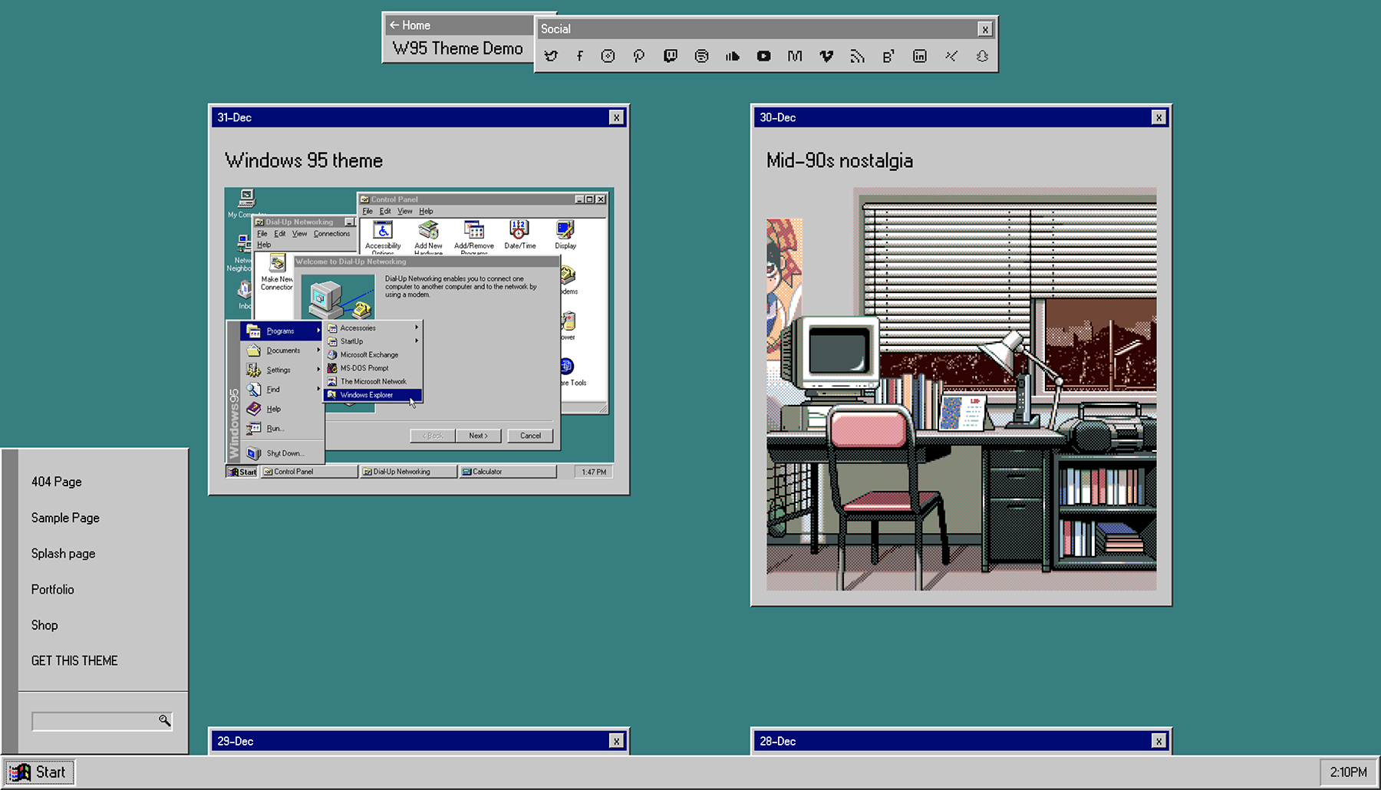Click the Twitch icon

coord(671,56)
